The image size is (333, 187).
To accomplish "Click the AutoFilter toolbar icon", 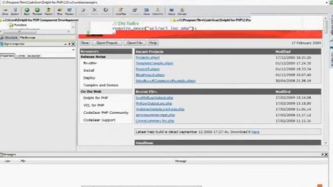I will 121,11.
